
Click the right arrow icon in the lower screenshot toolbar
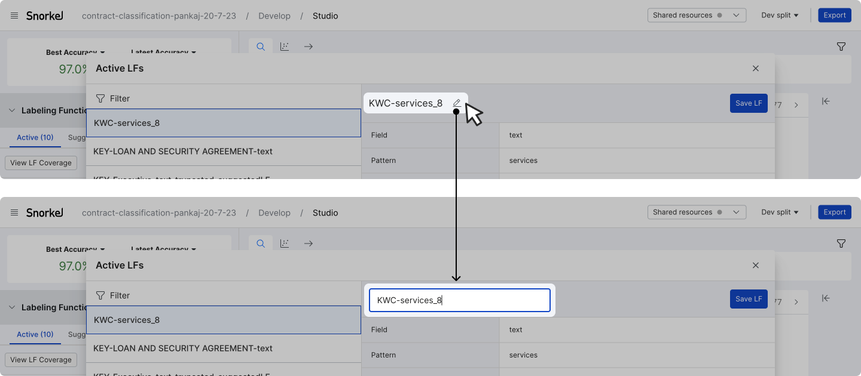[309, 244]
